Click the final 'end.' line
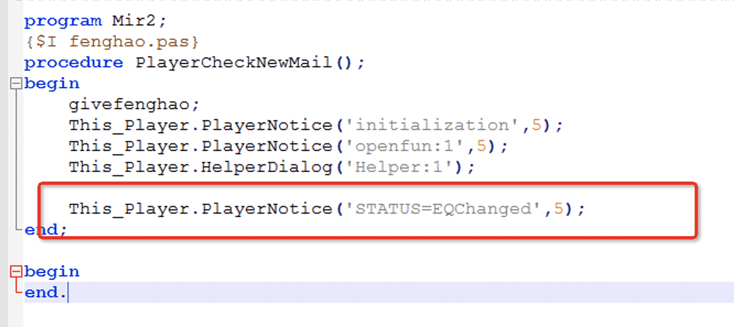Screen dimensions: 734x327 46,293
